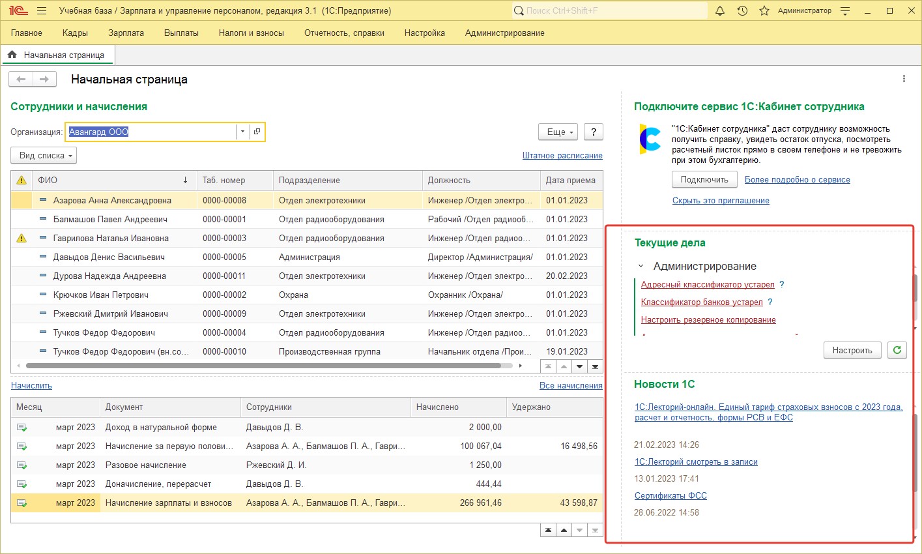This screenshot has width=922, height=554.
Task: Open Выплаты menu
Action: click(181, 33)
